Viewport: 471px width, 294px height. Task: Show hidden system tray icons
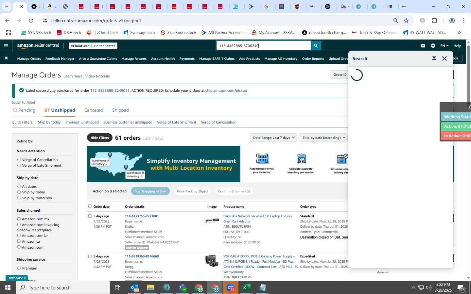(x=413, y=288)
